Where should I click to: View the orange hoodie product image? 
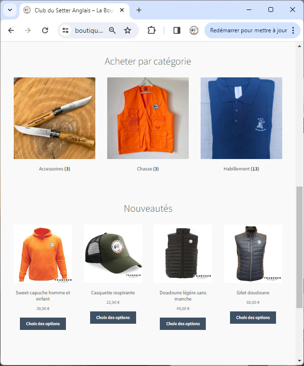click(x=43, y=253)
